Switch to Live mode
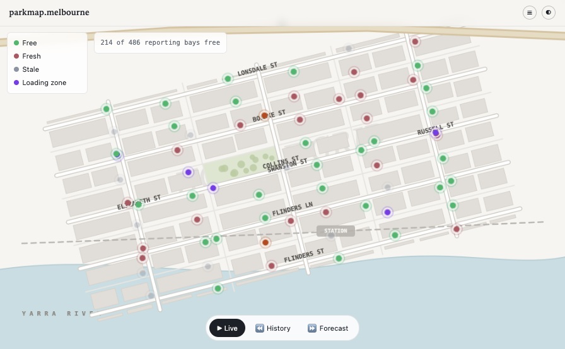Viewport: 565px width, 349px height. click(x=227, y=328)
